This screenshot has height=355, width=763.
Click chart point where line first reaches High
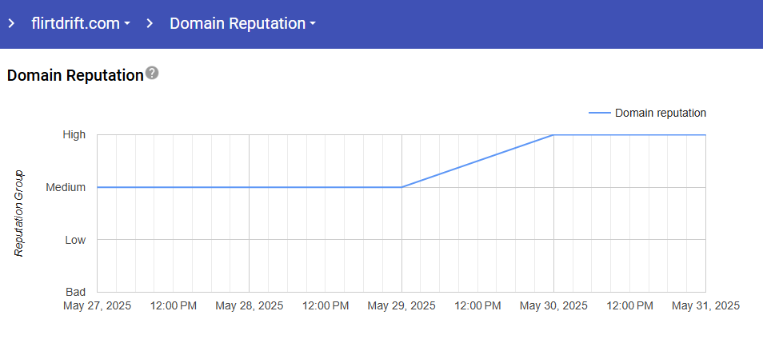pos(553,135)
